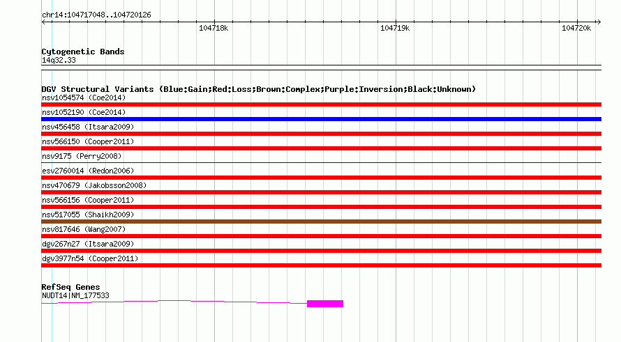Select the red bar under nsv817646

click(321, 236)
